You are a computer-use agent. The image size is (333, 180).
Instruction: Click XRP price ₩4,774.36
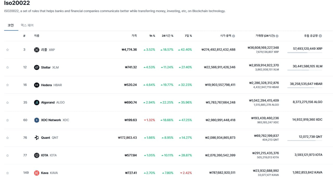coord(129,50)
